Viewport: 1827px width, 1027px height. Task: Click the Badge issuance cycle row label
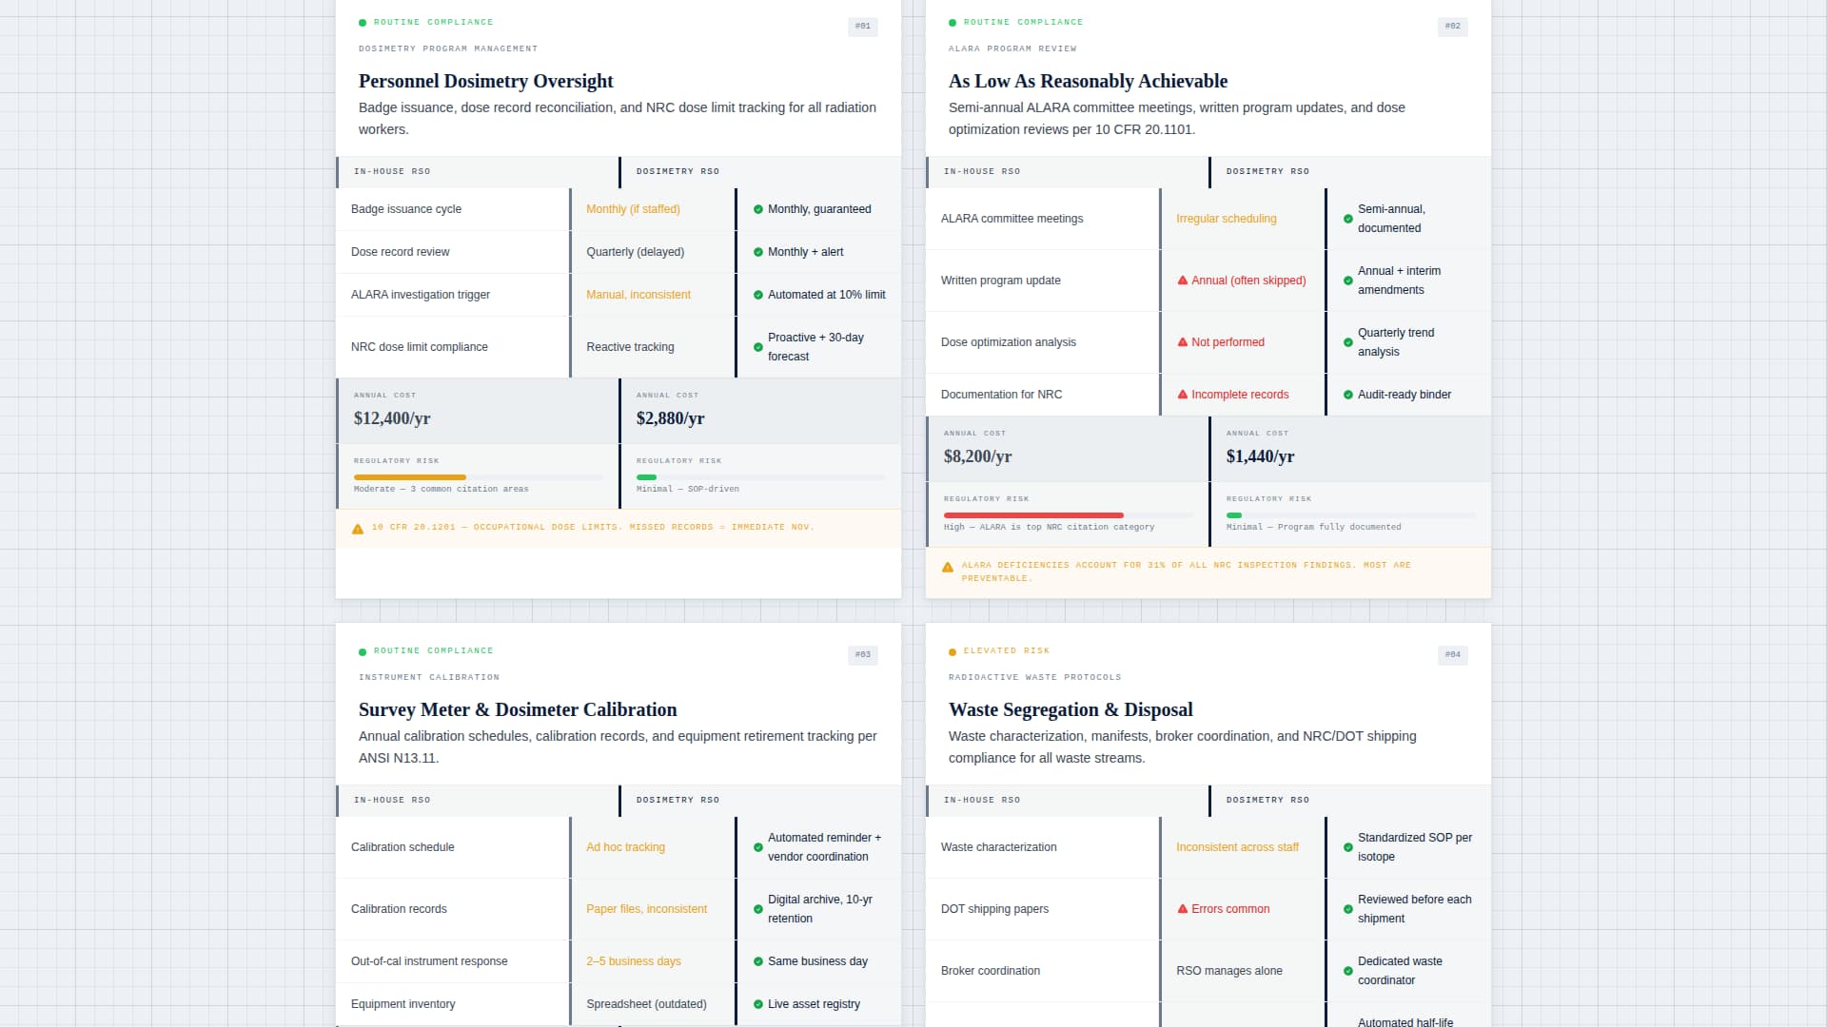pyautogui.click(x=406, y=209)
